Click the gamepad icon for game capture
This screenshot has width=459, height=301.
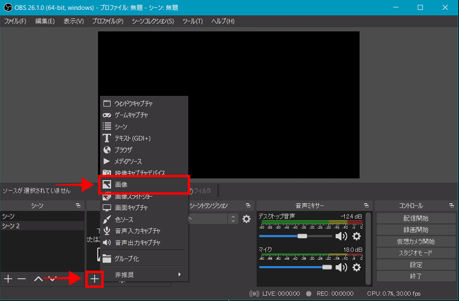tap(107, 115)
